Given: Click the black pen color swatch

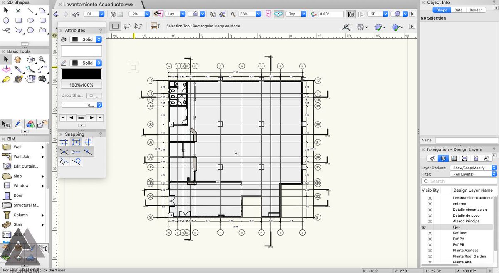Looking at the screenshot, I should (82, 74).
